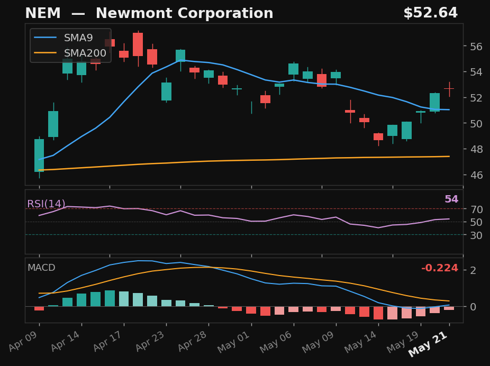
Task: Click the May 09 date label
Action: pos(318,342)
